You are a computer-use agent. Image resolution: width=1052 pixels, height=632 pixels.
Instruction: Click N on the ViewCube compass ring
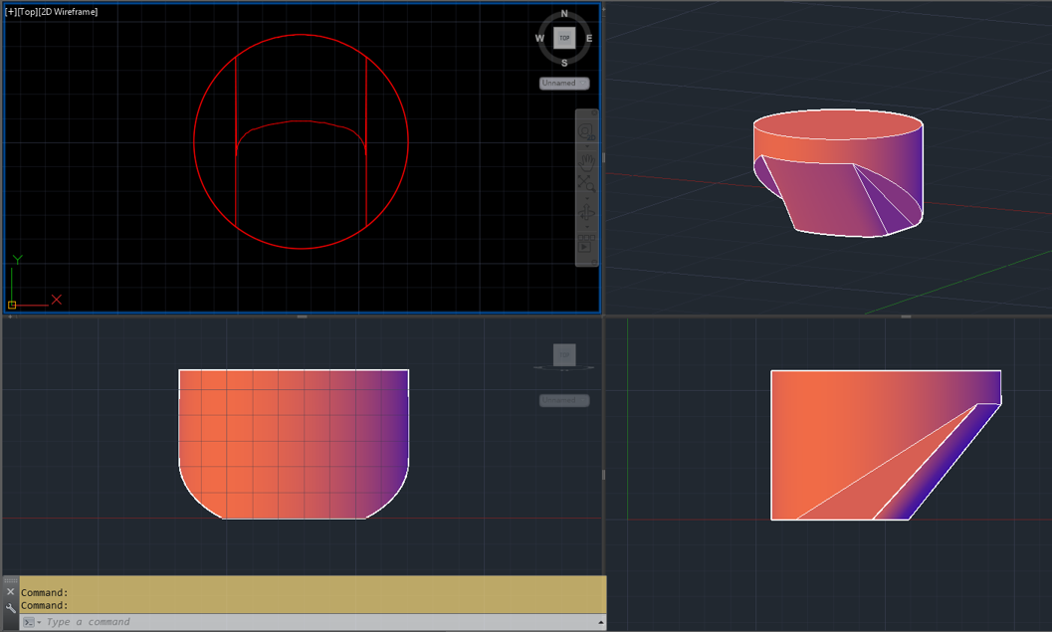(x=563, y=14)
